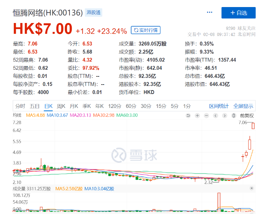Click the 成交量 3269.05万股 value

pyautogui.click(x=152, y=44)
